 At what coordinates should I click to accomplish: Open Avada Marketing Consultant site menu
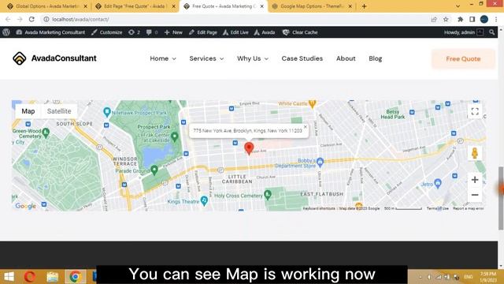click(x=50, y=32)
